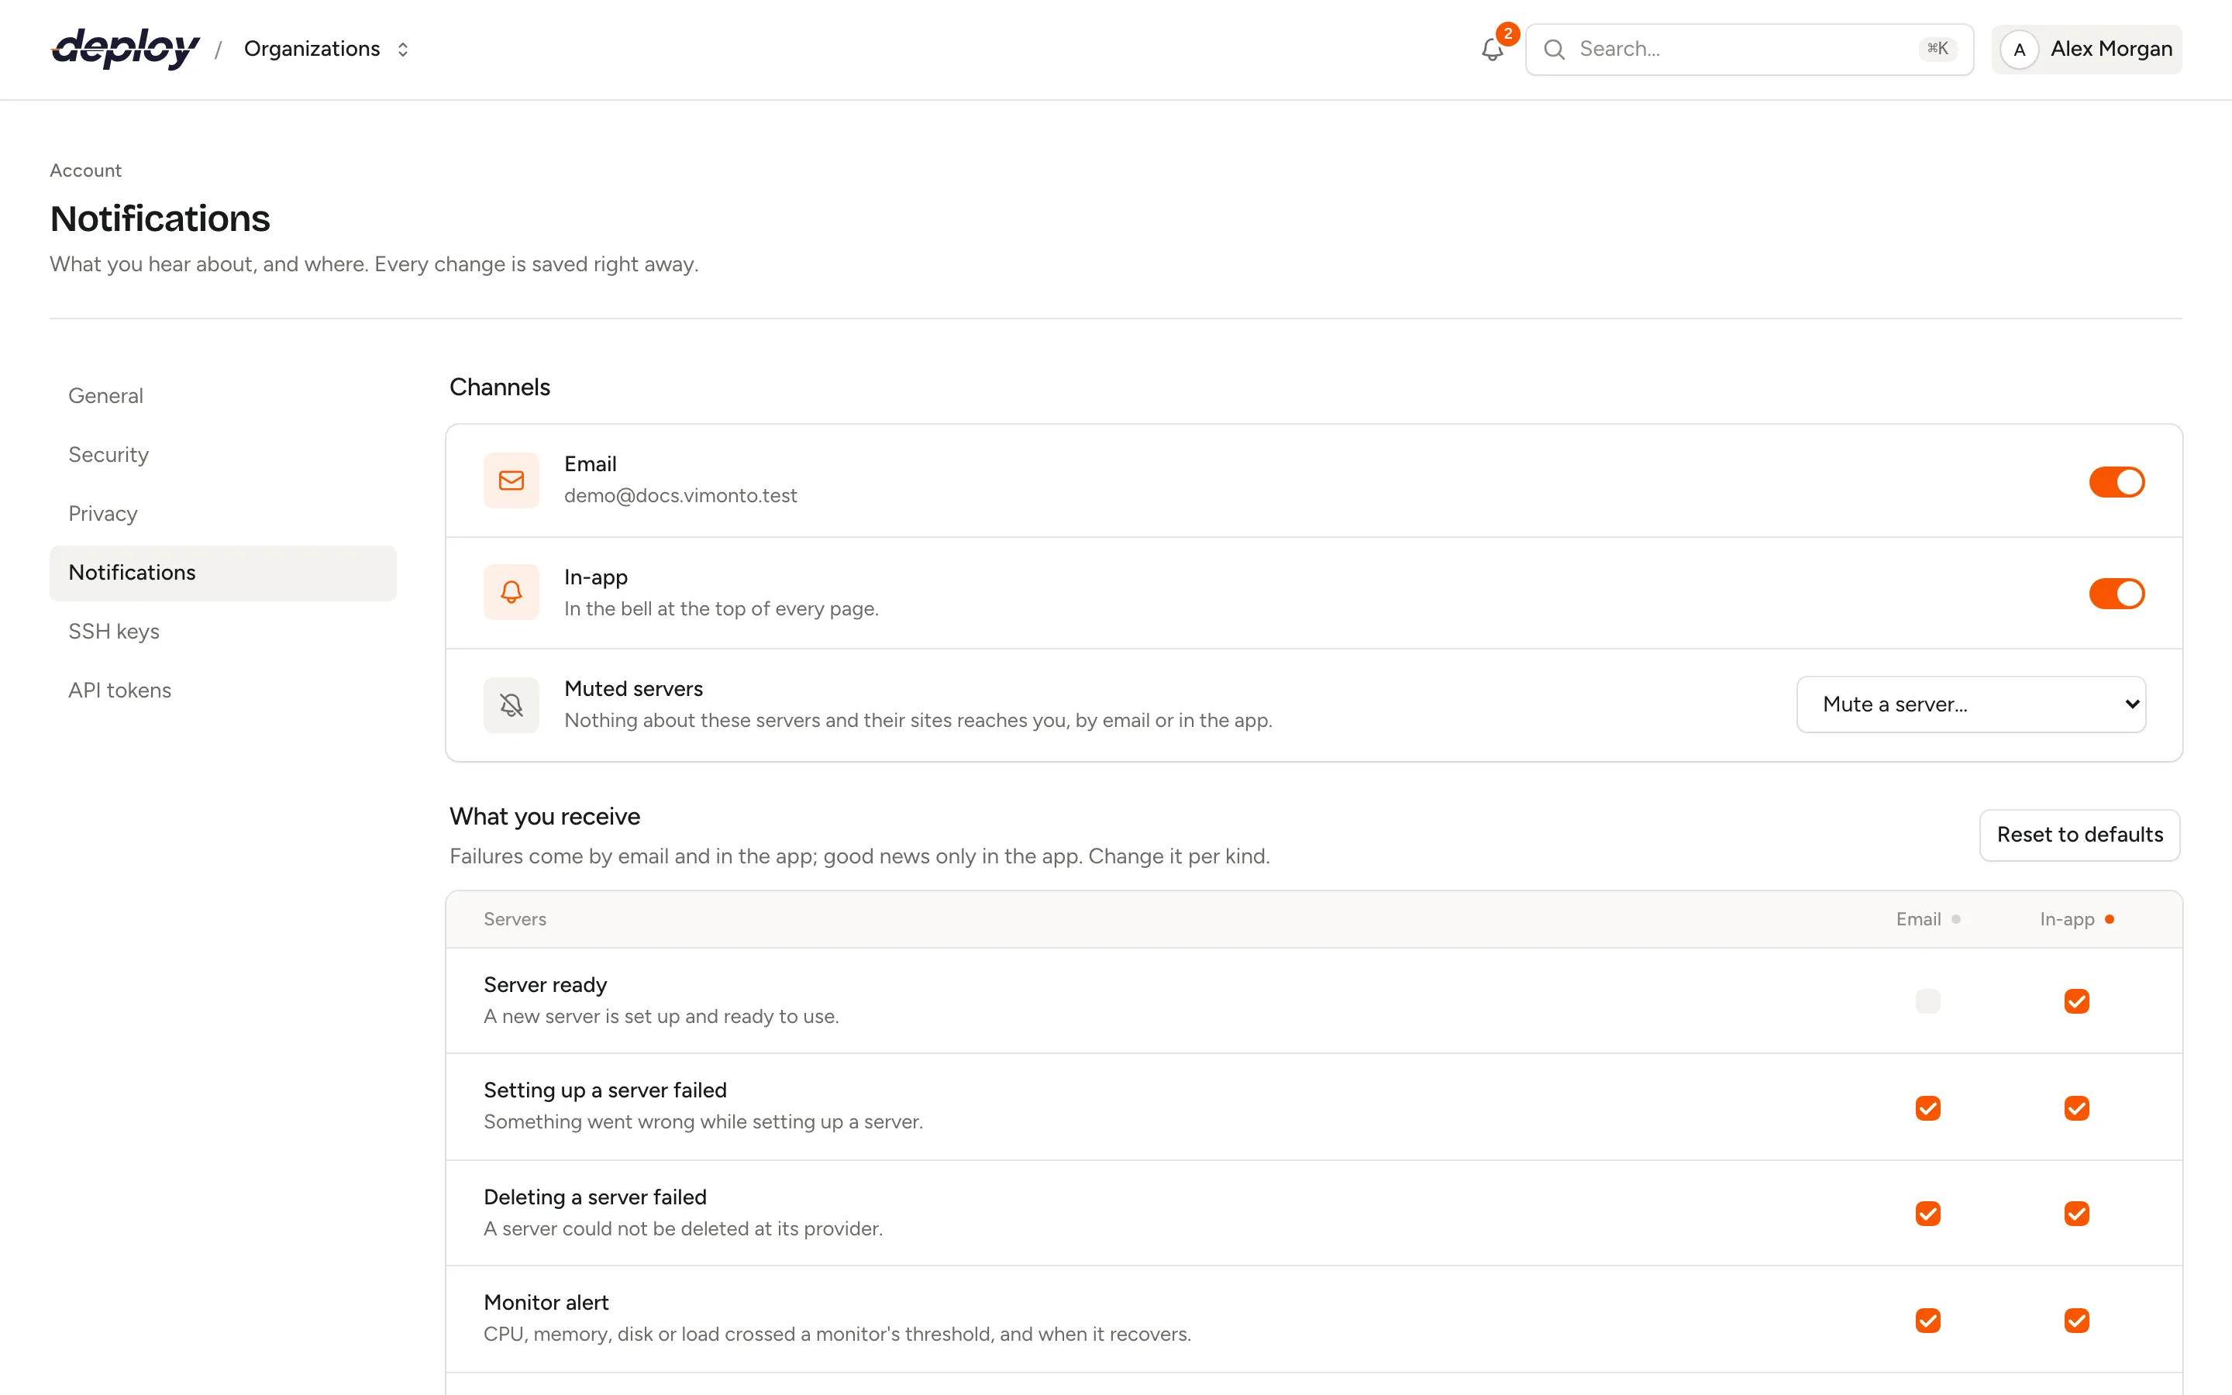Image resolution: width=2232 pixels, height=1395 pixels.
Task: Click the Search input field
Action: pos(1748,50)
